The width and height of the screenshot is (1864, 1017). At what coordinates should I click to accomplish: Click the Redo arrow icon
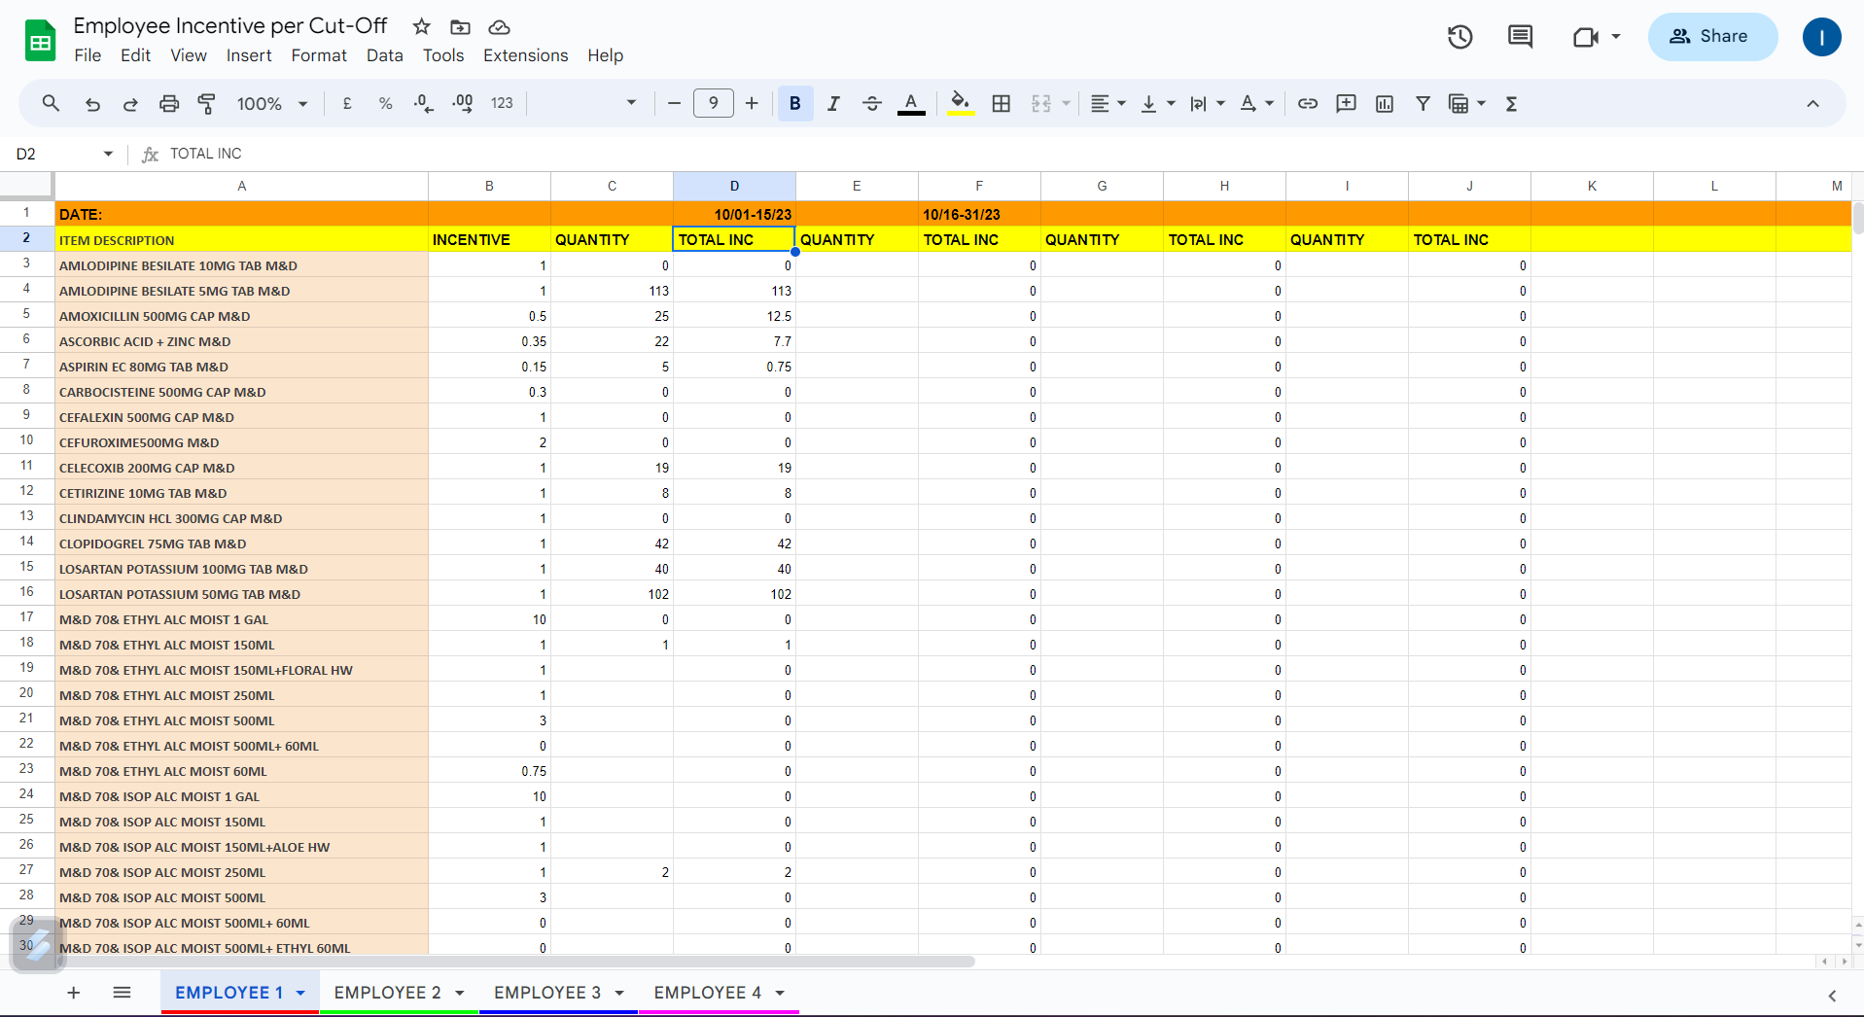pyautogui.click(x=130, y=103)
